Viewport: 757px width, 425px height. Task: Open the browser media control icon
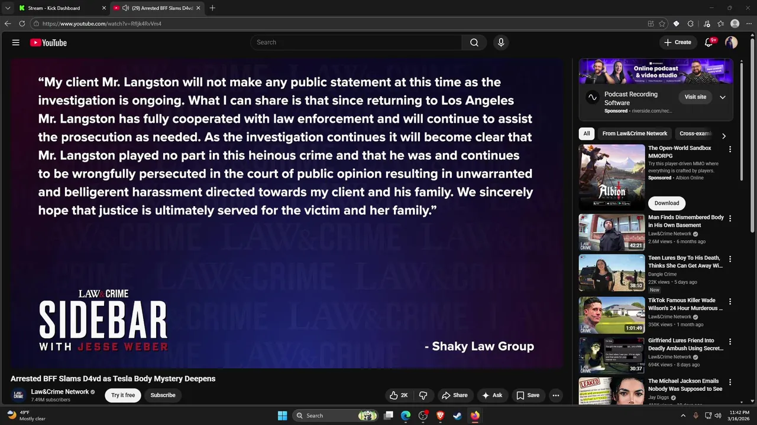(x=706, y=24)
